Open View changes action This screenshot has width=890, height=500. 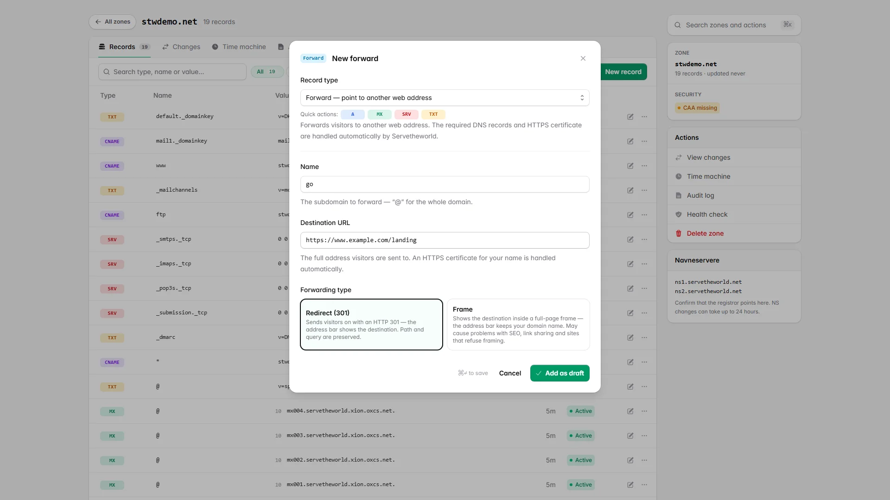(x=734, y=157)
